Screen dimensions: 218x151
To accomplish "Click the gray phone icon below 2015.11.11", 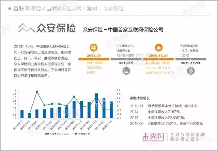I will coord(191,71).
